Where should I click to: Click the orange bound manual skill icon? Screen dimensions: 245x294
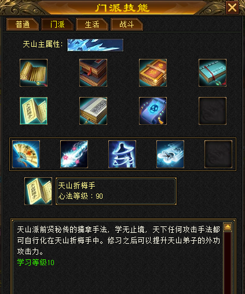(153, 73)
